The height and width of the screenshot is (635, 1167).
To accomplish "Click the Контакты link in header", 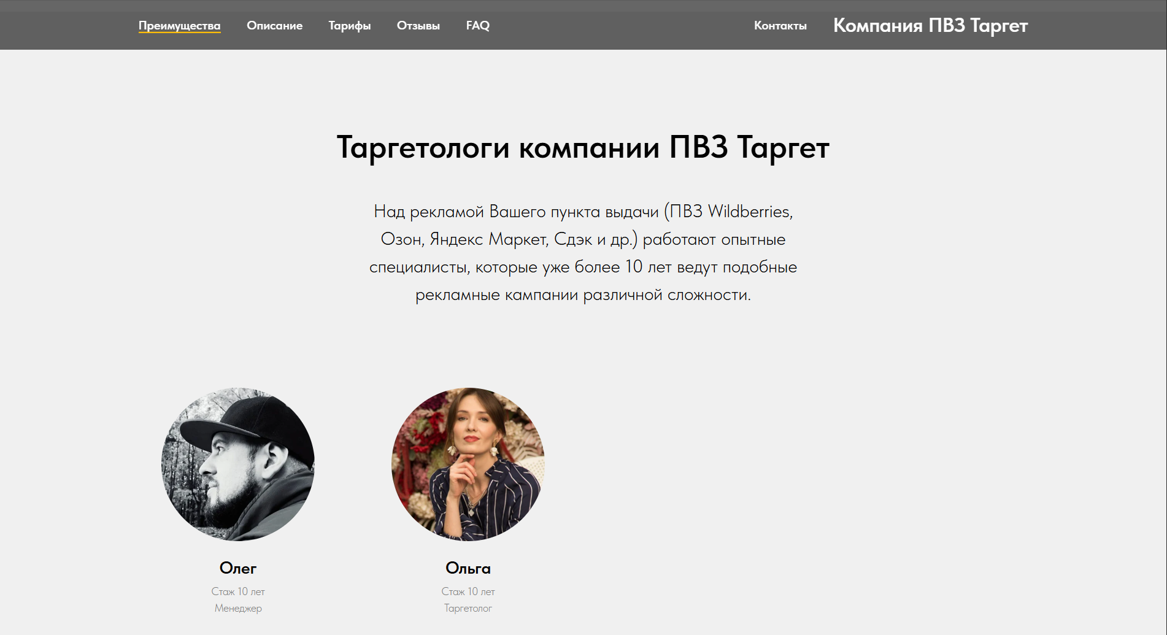I will point(780,26).
